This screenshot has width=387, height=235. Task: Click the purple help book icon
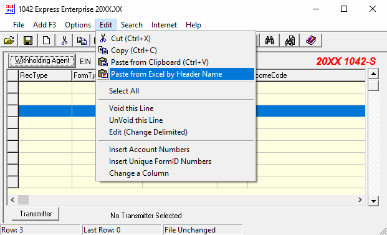click(311, 41)
